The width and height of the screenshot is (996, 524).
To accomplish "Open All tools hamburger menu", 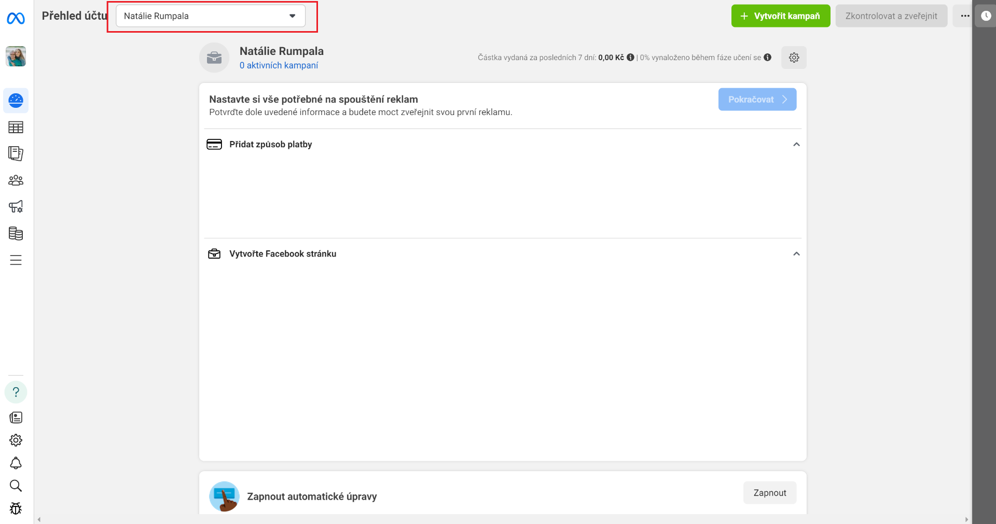I will pos(16,260).
